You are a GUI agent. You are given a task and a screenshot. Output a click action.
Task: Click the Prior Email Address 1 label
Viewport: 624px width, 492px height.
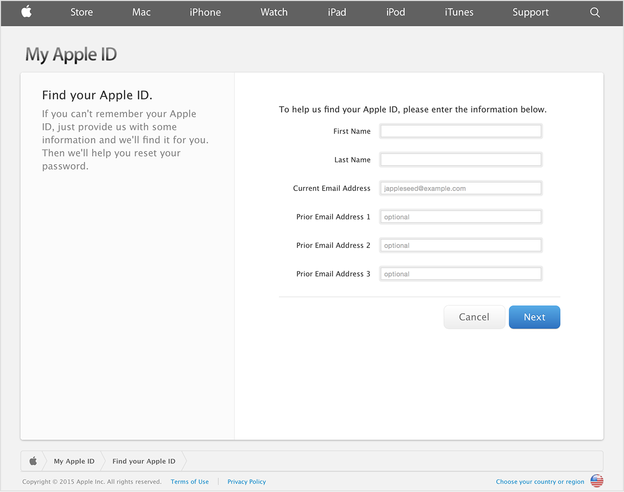tap(333, 217)
